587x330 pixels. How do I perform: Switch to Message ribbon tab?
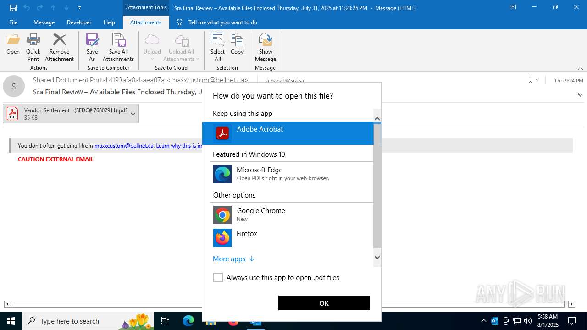point(44,22)
